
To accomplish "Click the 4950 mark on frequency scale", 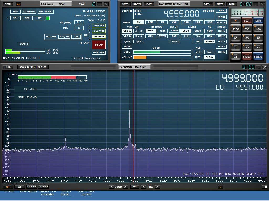I will tap(64, 181).
